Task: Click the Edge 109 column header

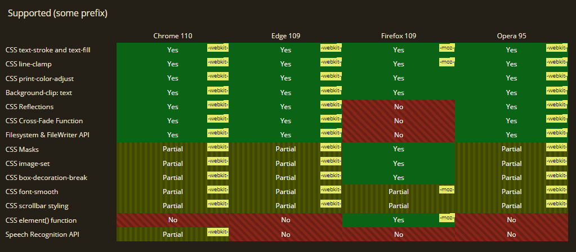Action: 285,36
